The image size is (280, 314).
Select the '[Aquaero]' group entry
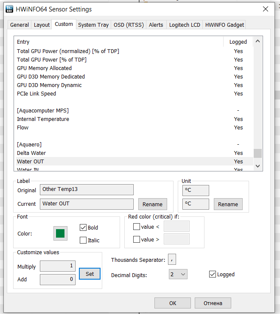coord(134,144)
